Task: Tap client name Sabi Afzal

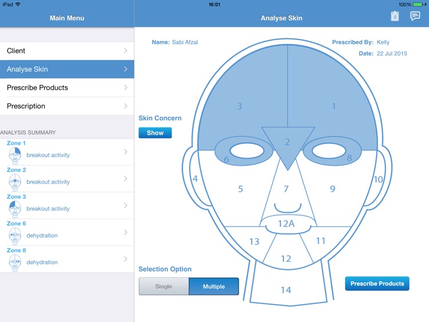Action: pos(185,42)
